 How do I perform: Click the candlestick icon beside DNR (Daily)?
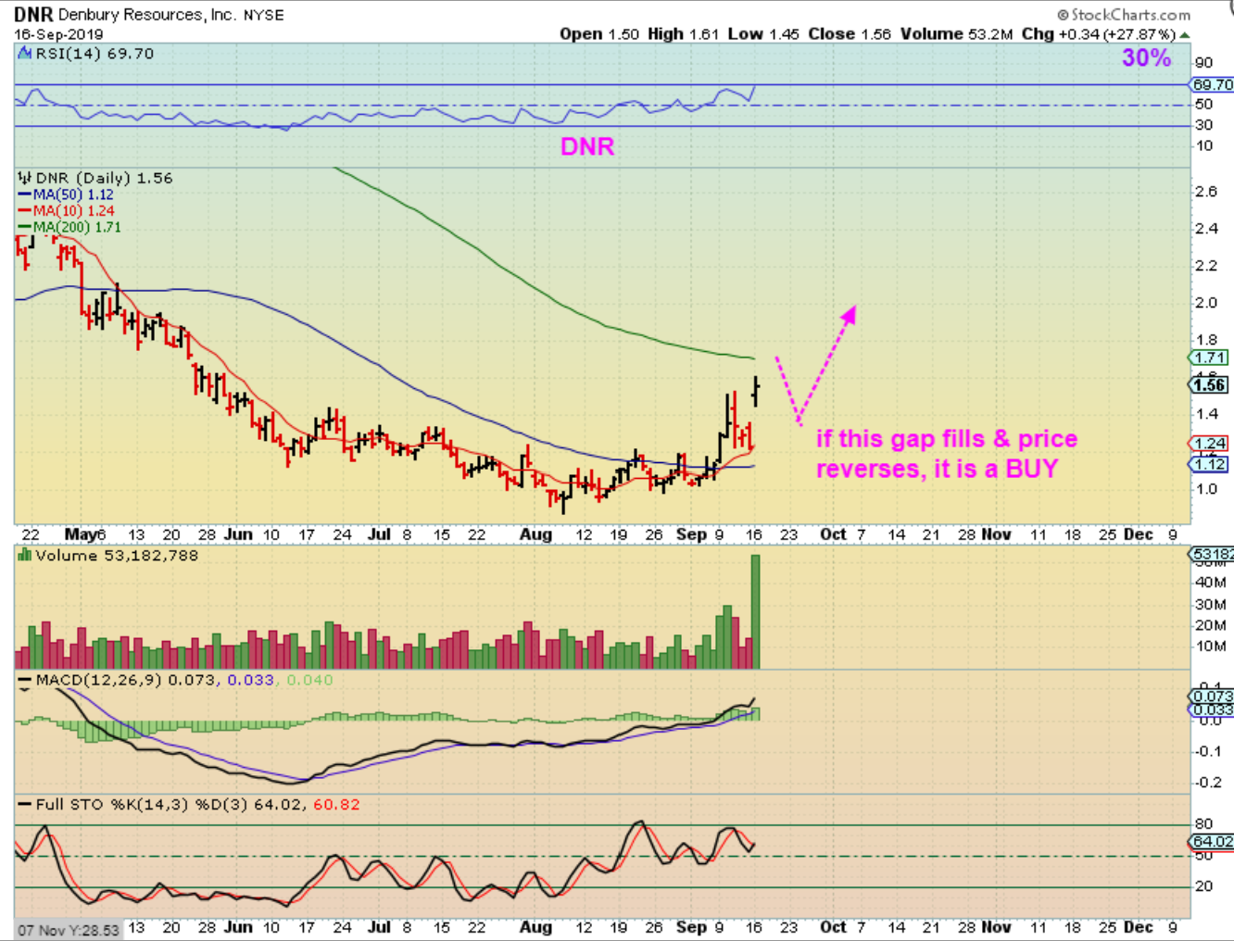pyautogui.click(x=25, y=178)
